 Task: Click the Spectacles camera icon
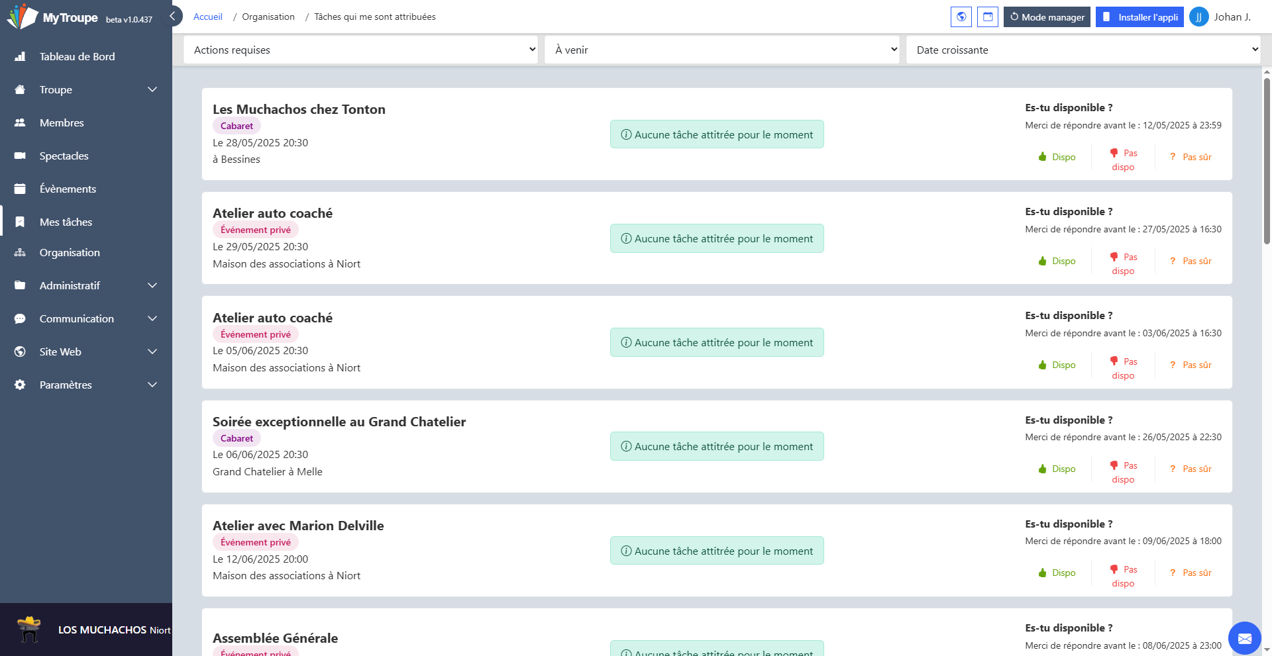[x=20, y=156]
